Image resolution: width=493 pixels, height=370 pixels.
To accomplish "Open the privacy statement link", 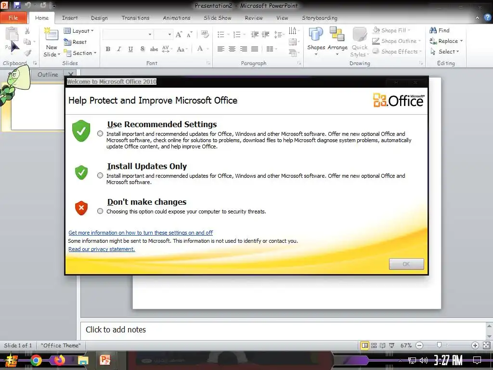I will click(x=102, y=249).
